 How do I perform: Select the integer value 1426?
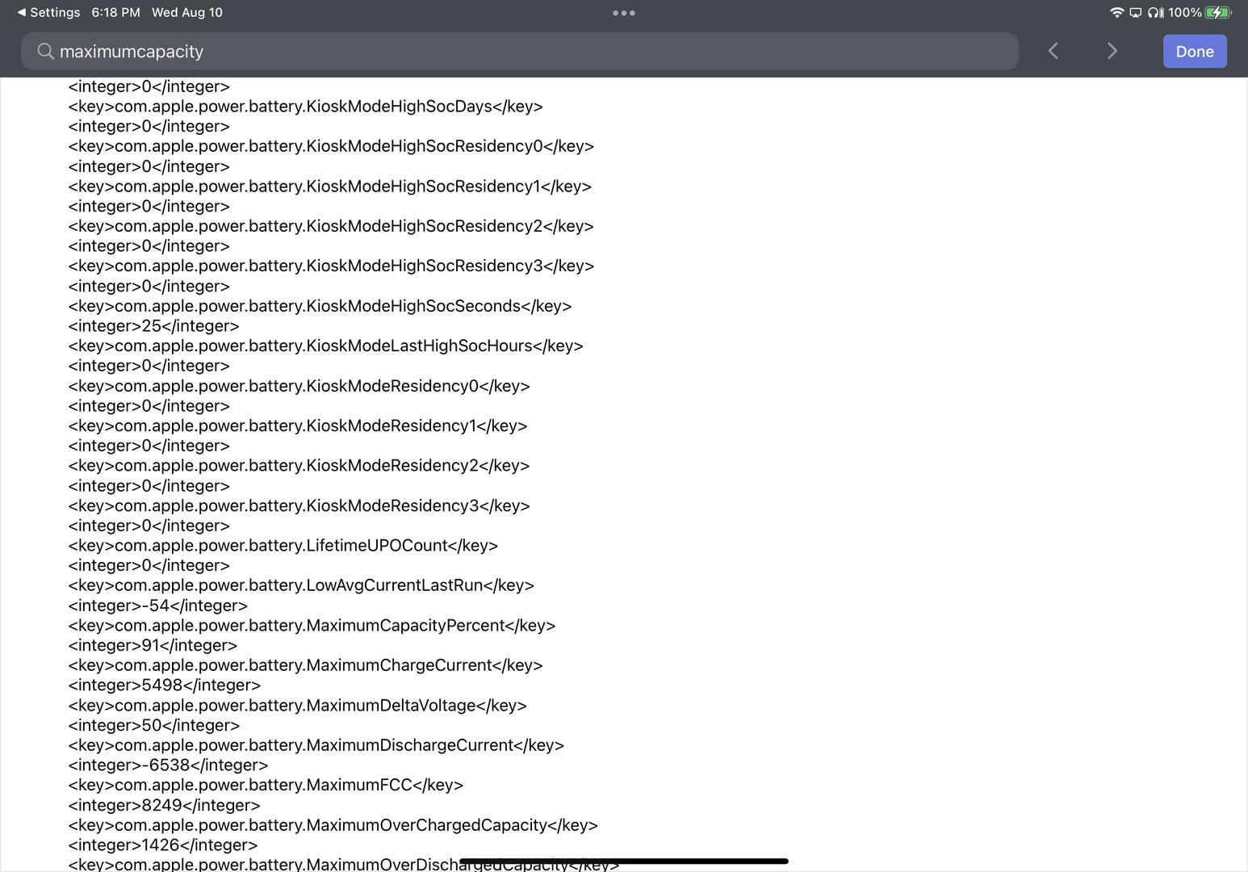162,845
